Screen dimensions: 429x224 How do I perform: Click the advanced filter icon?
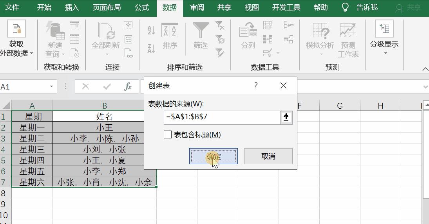220,53
